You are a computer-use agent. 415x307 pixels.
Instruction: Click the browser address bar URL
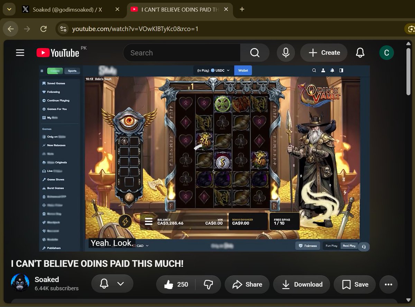(135, 29)
